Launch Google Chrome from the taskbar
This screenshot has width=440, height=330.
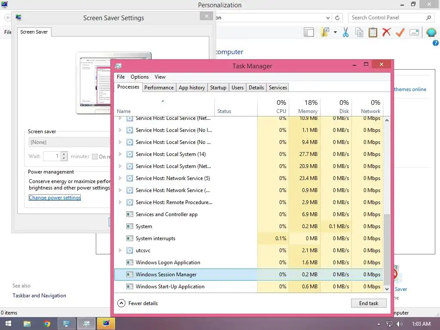[x=47, y=324]
